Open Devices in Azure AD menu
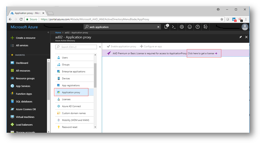 [74, 78]
